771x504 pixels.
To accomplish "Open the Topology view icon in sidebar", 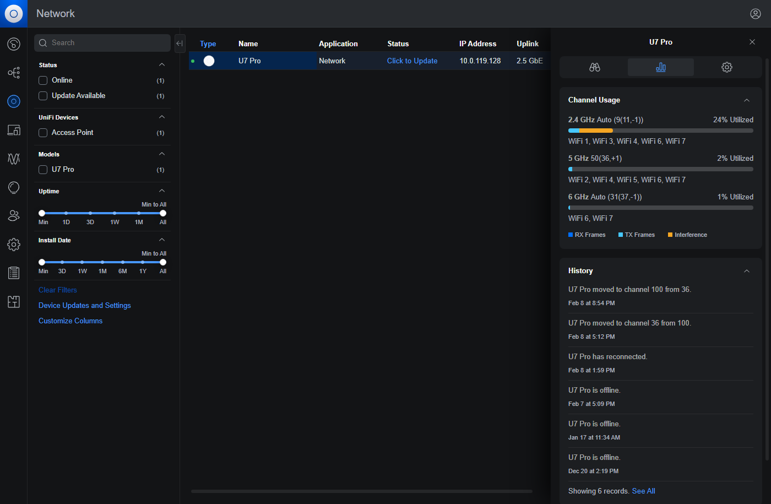I will (14, 73).
